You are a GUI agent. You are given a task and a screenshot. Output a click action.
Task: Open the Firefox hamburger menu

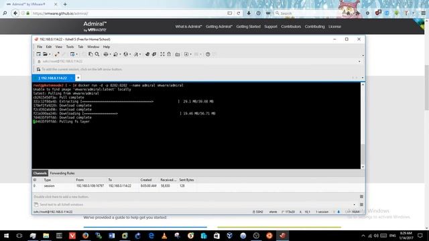pos(423,13)
